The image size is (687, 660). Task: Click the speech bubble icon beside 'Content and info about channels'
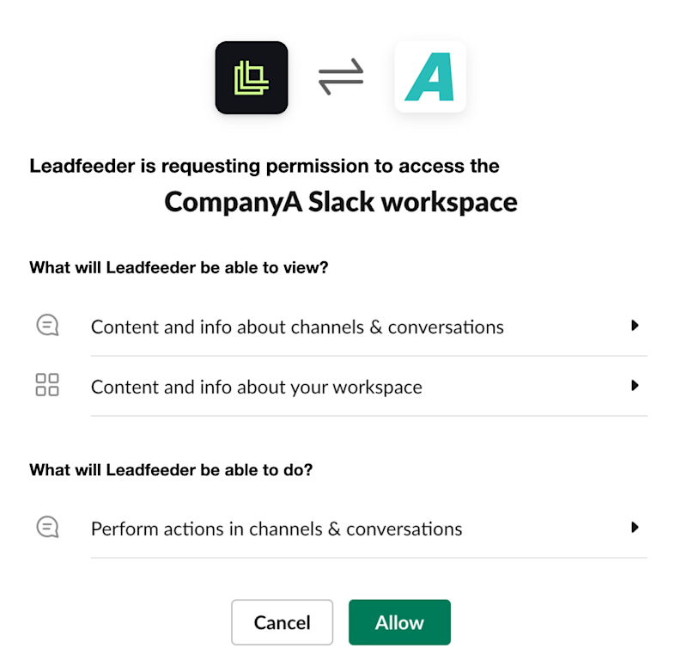(47, 325)
